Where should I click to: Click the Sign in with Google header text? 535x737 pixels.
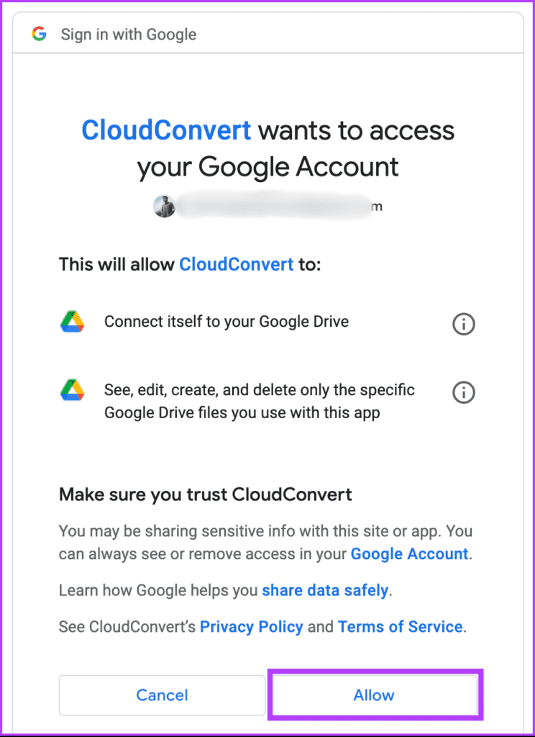pyautogui.click(x=129, y=35)
